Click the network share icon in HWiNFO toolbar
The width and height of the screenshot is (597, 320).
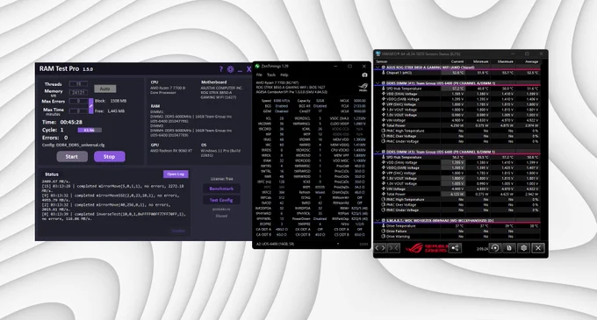pos(455,248)
